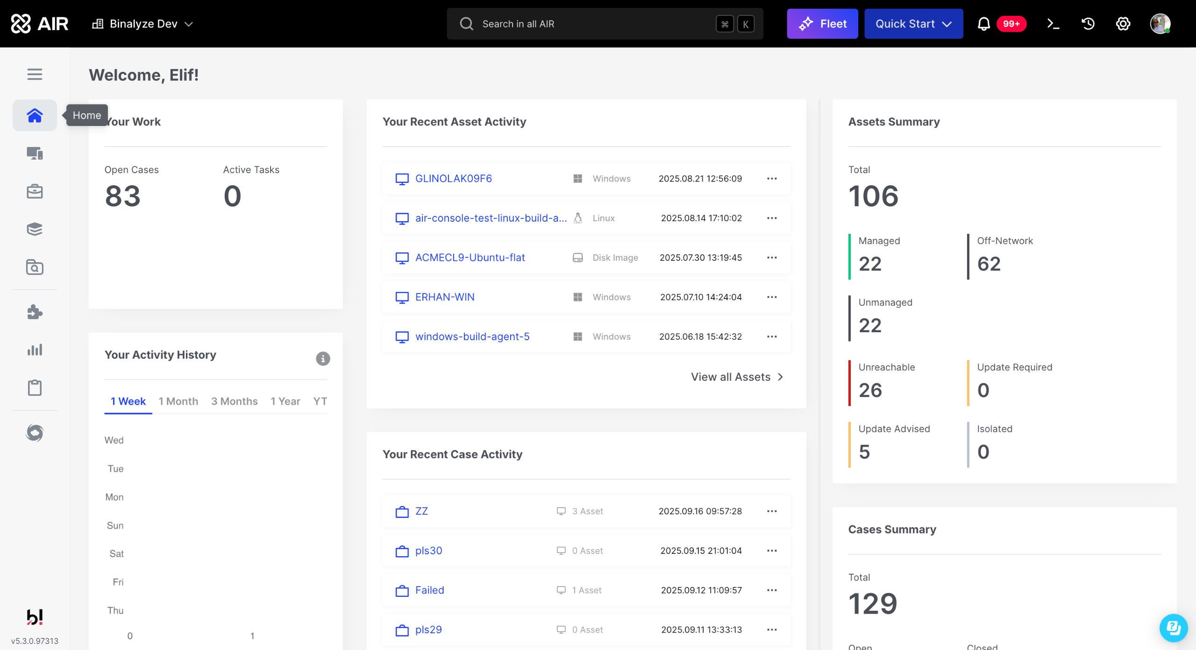Open the terminal console icon in header
This screenshot has width=1196, height=650.
[x=1053, y=24]
